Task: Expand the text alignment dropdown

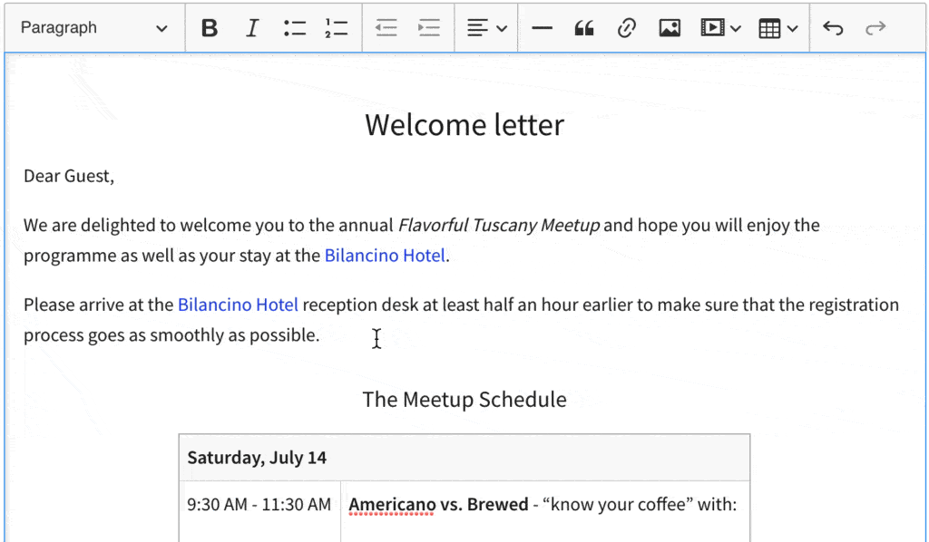Action: tap(486, 28)
